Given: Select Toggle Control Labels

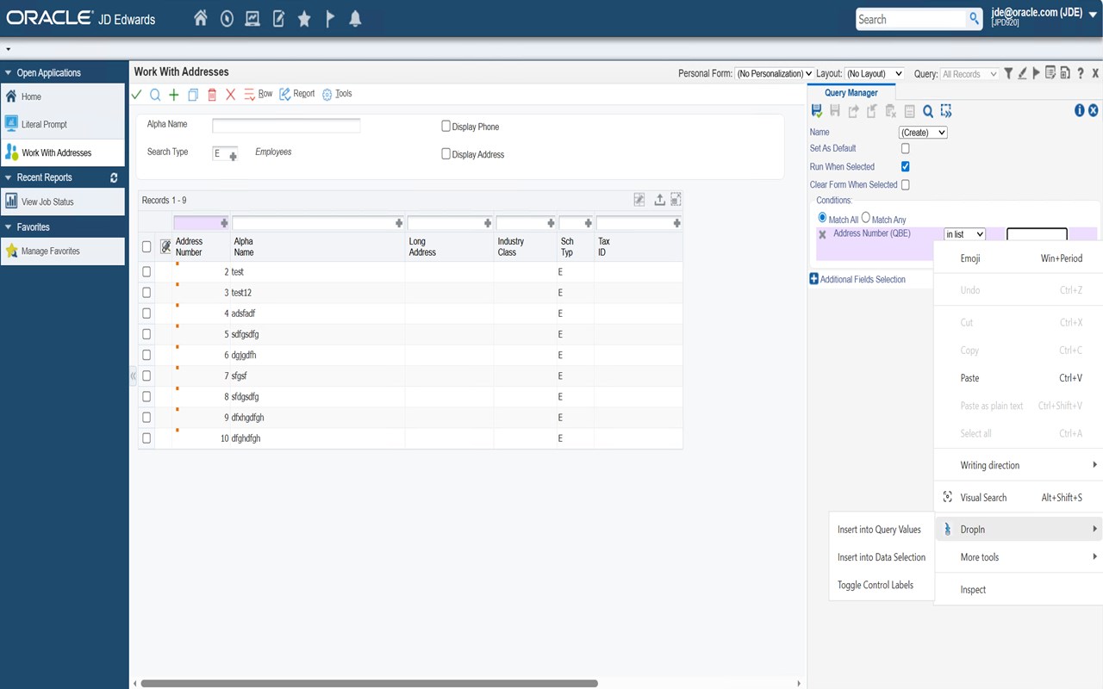Looking at the screenshot, I should [876, 585].
